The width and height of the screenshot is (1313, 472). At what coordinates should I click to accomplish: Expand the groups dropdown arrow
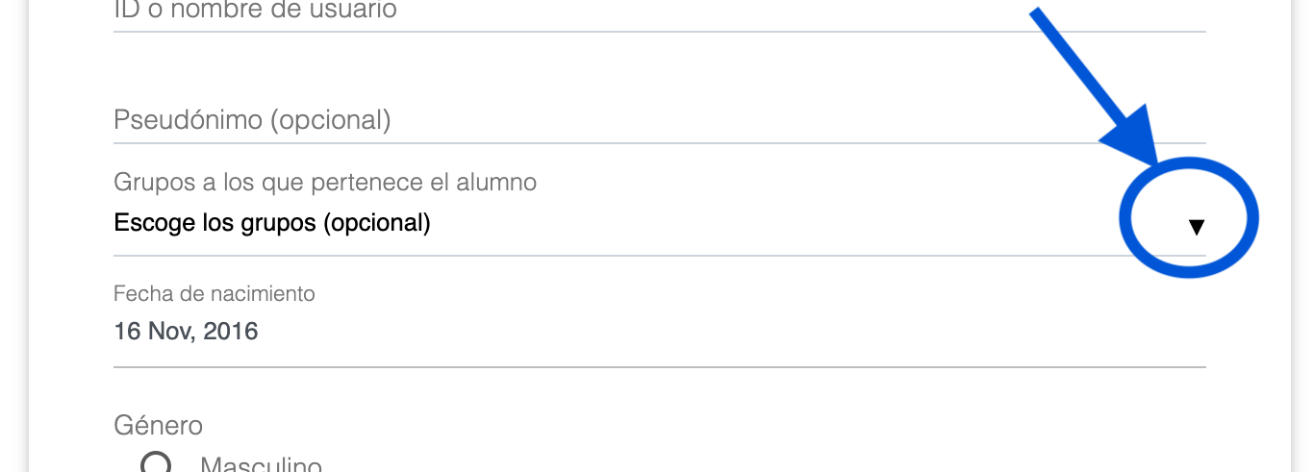(x=1196, y=227)
